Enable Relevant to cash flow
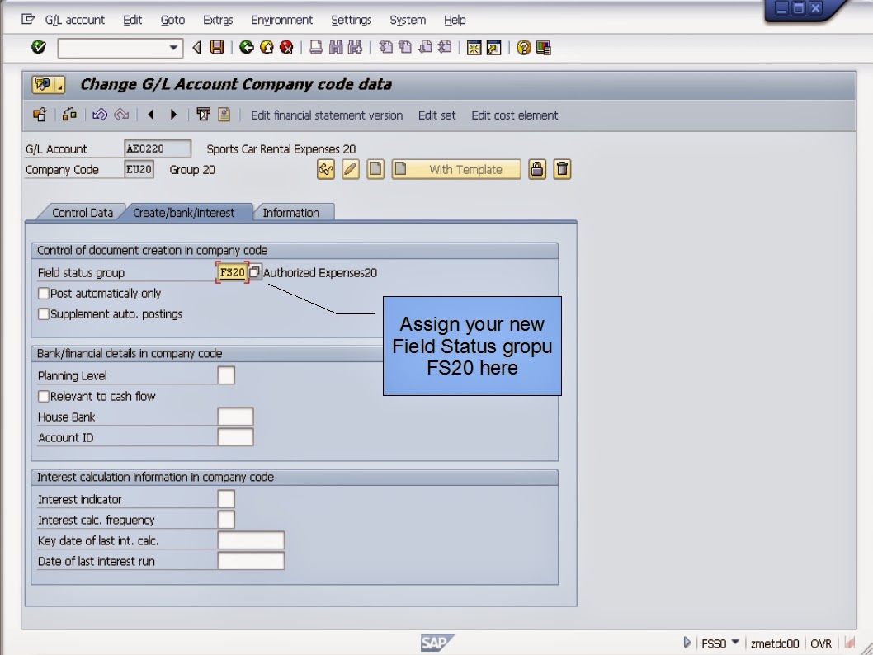This screenshot has height=655, width=873. pyautogui.click(x=43, y=396)
